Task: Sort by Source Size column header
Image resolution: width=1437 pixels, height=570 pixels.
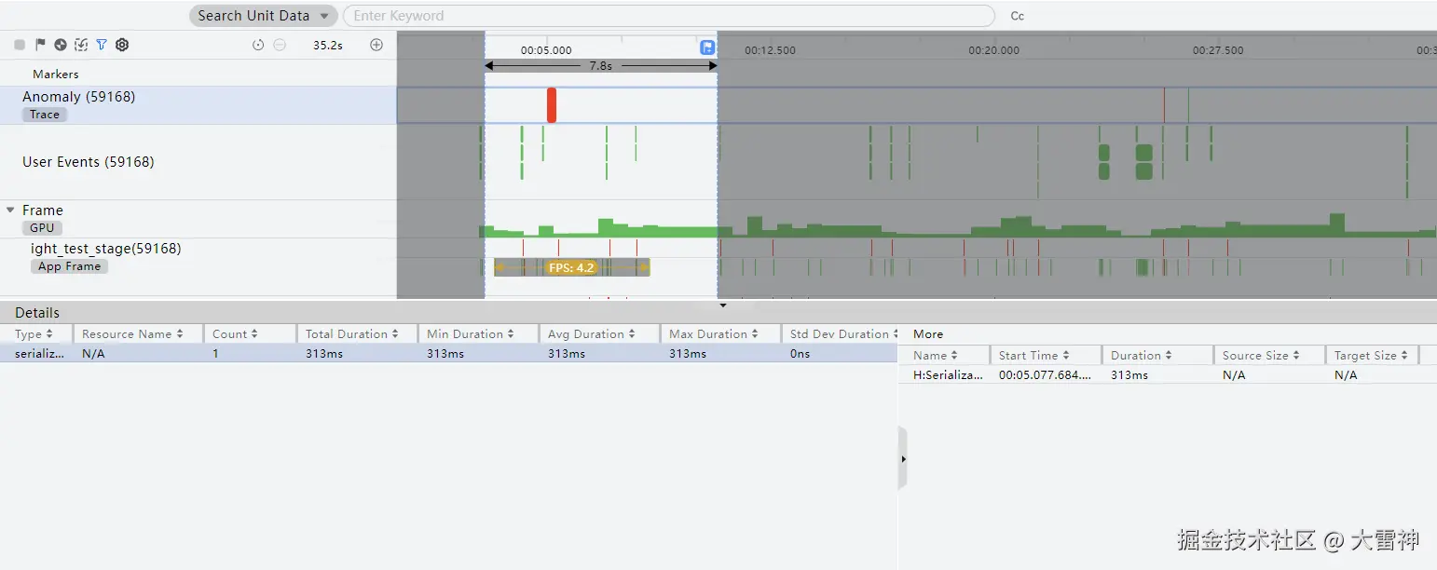Action: click(x=1262, y=355)
